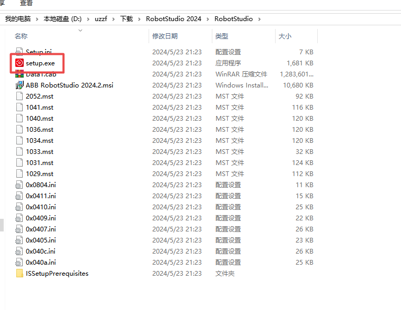
Task: Click the left pane vertical scrollbar thumb
Action: (2, 225)
